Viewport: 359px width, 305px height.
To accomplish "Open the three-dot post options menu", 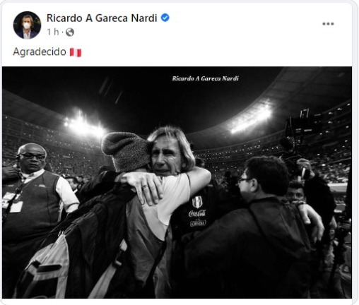I will tap(328, 24).
